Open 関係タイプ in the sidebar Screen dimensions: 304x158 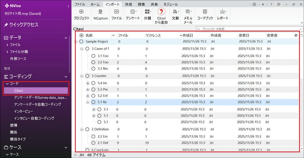(x=18, y=139)
